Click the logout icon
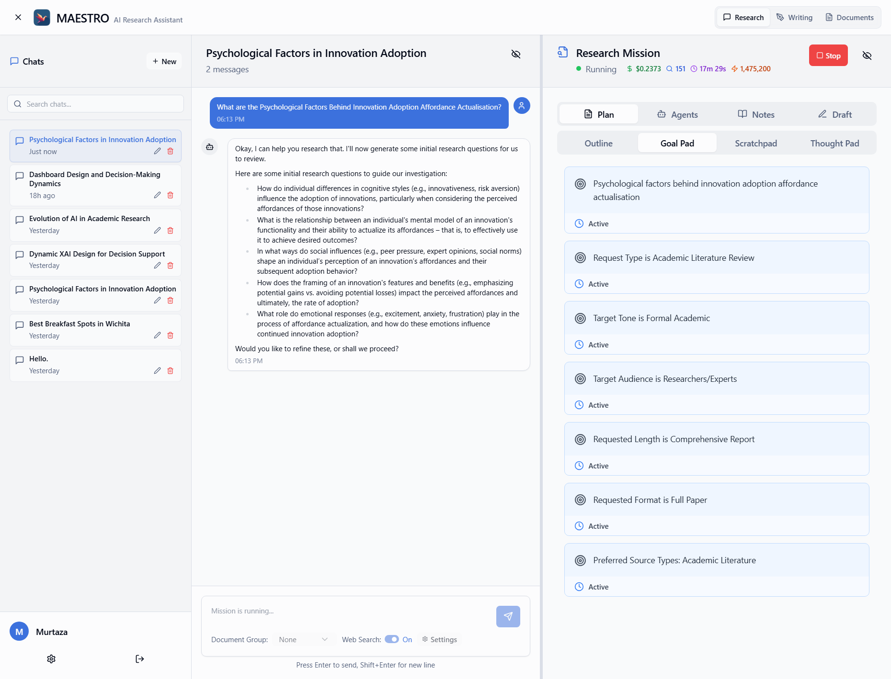 (140, 659)
